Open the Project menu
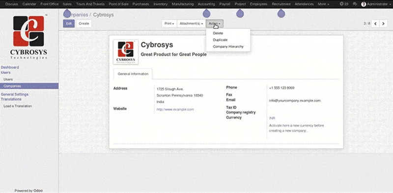393x193 pixels. tap(240, 4)
